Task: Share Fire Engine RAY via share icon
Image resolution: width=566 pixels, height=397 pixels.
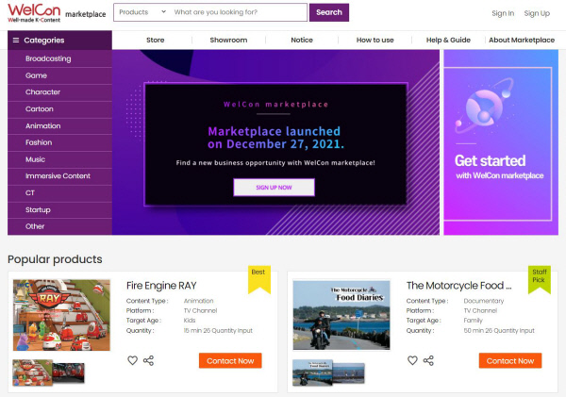Action: (x=148, y=360)
